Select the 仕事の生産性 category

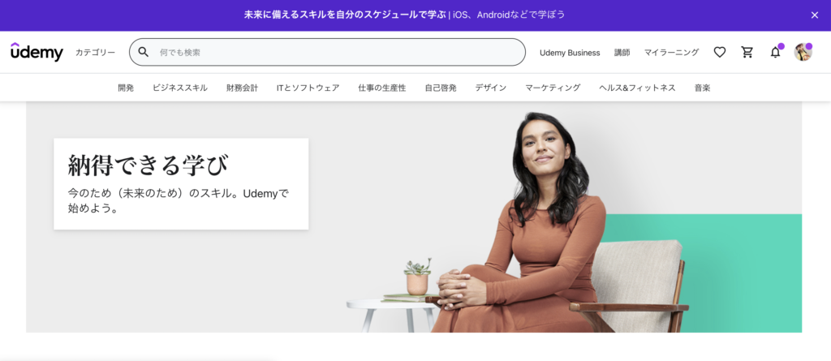382,88
